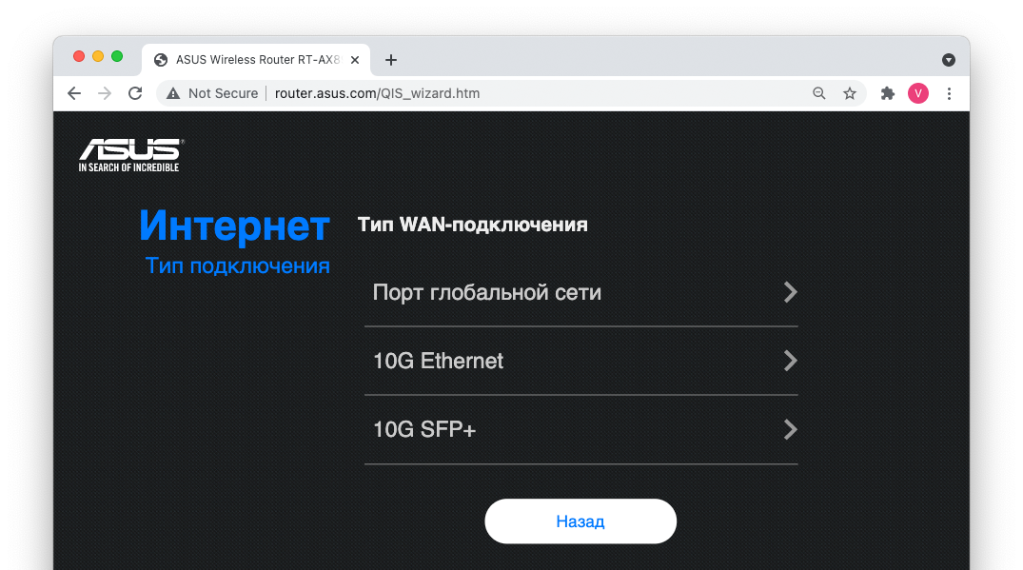Open the tab search dropdown arrow
1023x570 pixels.
949,60
